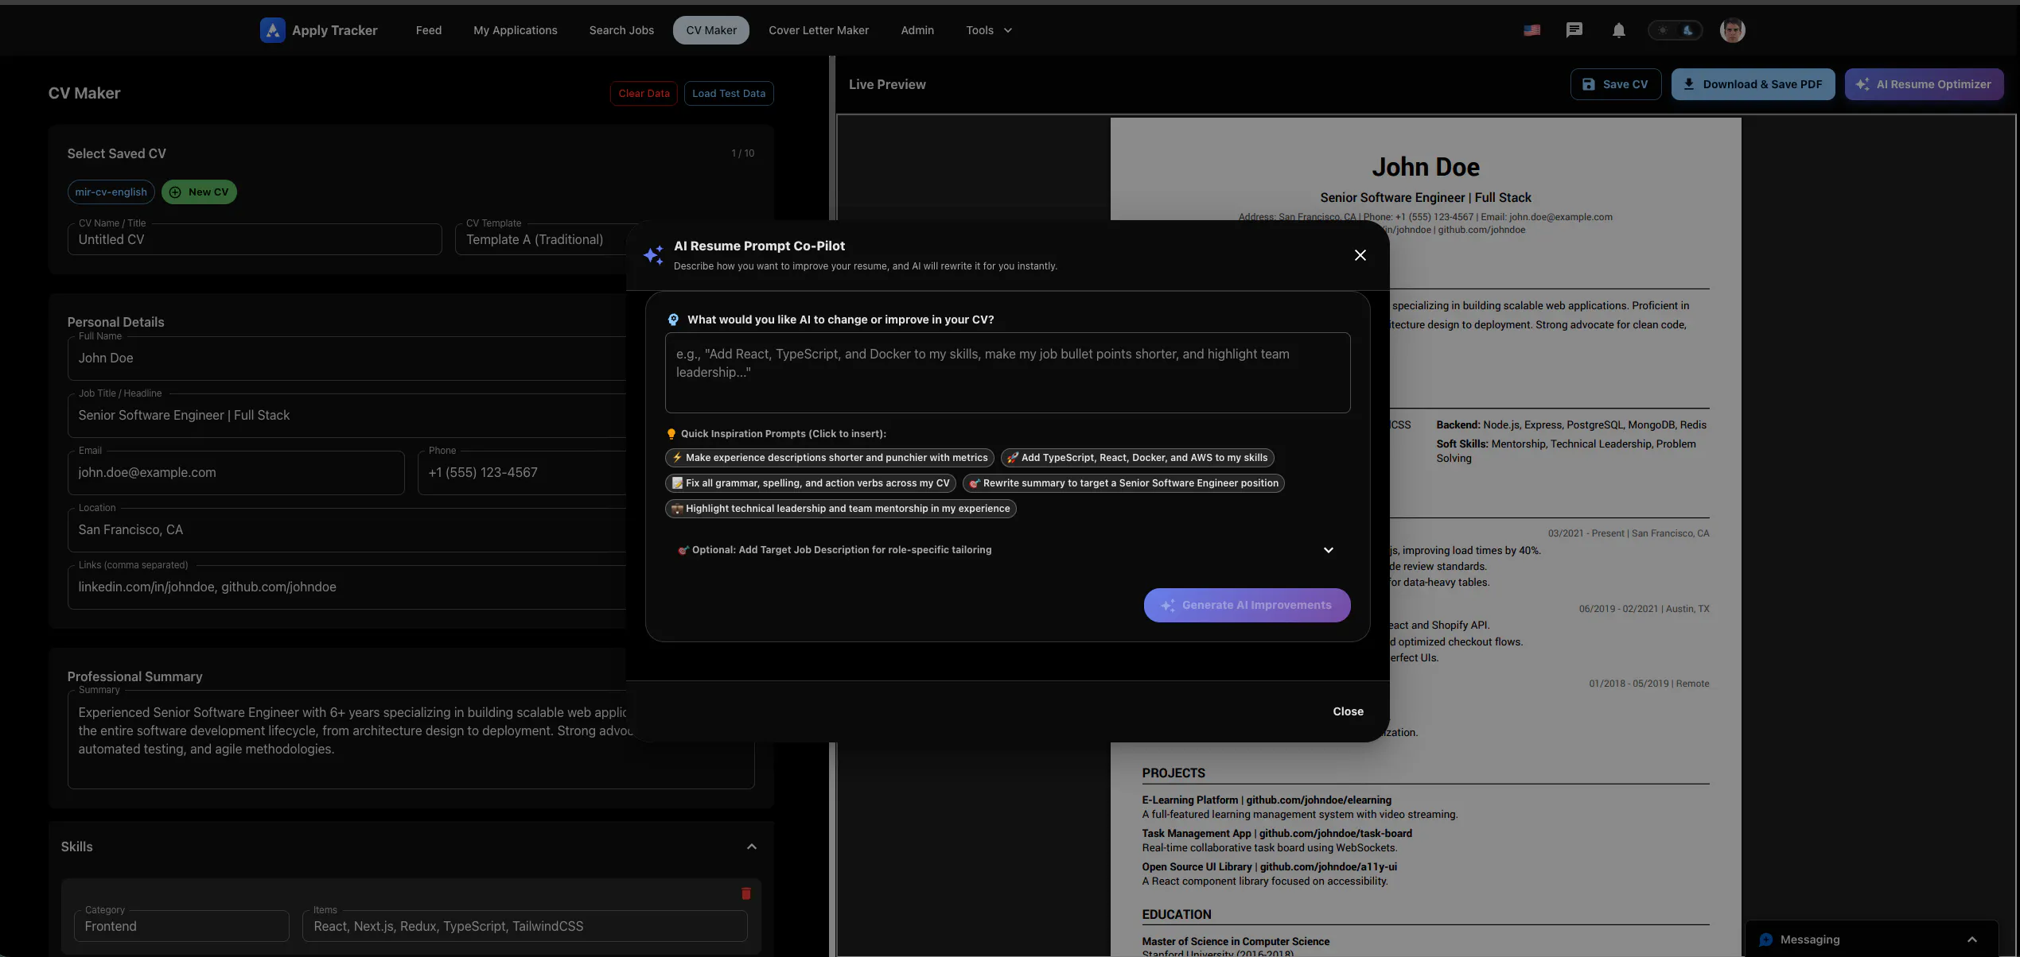Insert 'Make experience descriptions shorter' prompt

tap(829, 458)
